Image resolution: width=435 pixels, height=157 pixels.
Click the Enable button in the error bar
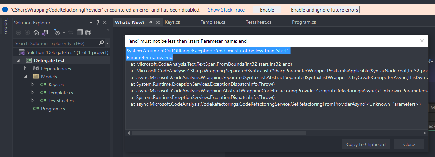pos(267,10)
